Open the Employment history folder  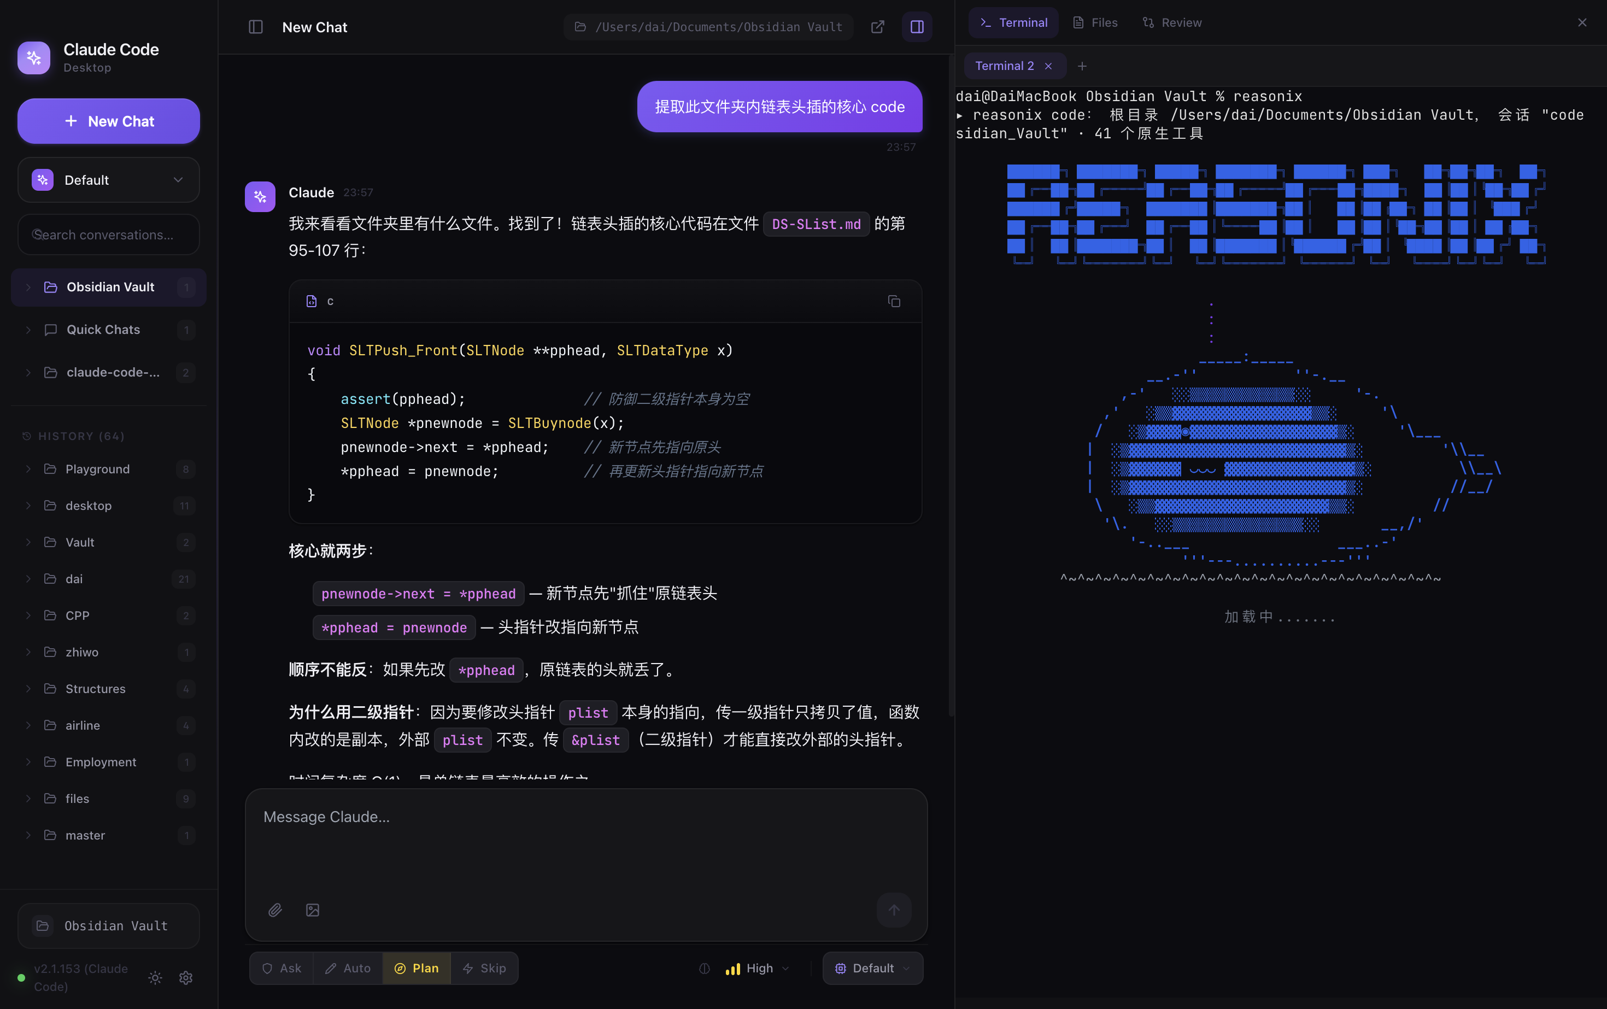click(108, 762)
